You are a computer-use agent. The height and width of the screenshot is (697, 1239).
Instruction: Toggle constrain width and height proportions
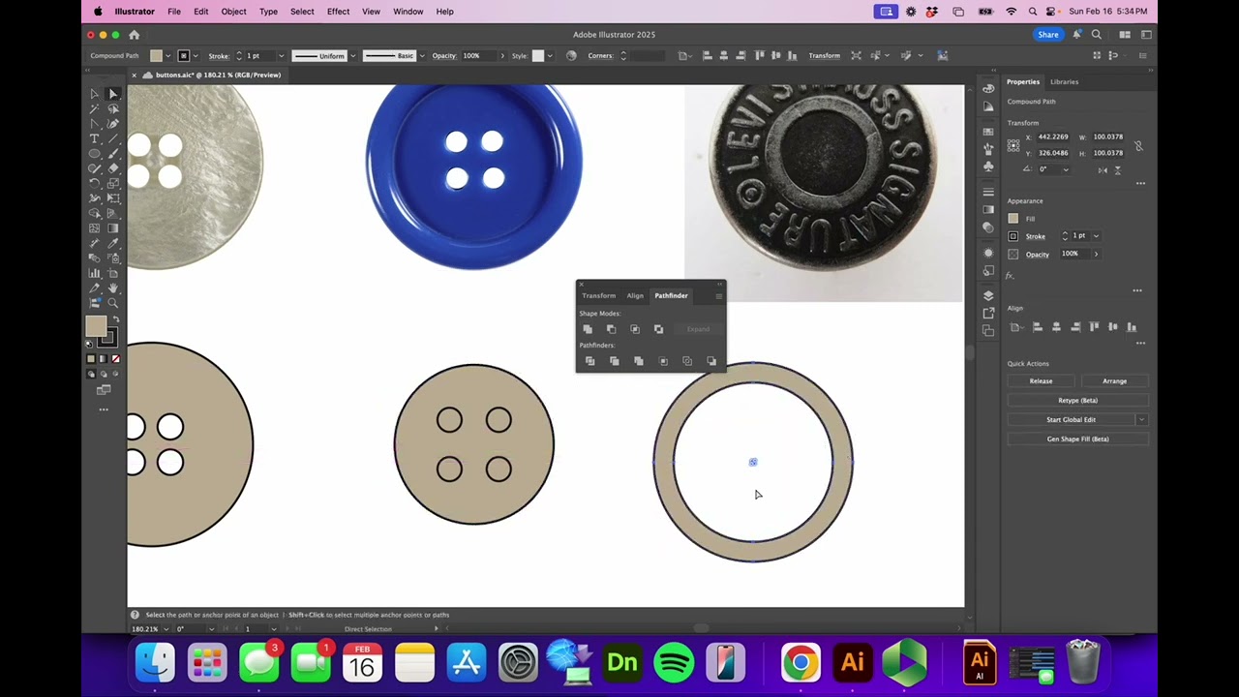[1138, 145]
